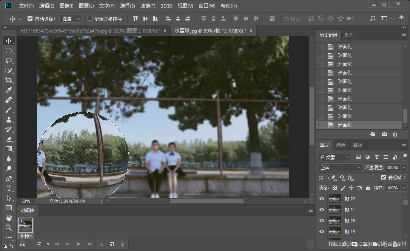Image resolution: width=410 pixels, height=251 pixels.
Task: Expand the fill 填充 slider arrow
Action: click(404, 188)
